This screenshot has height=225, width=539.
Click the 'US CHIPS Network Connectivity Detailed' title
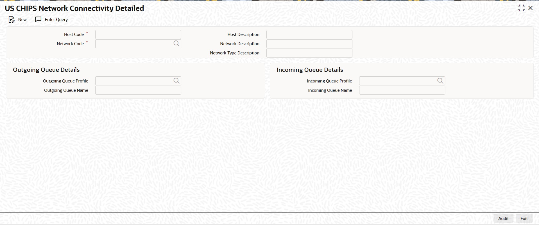(x=74, y=8)
